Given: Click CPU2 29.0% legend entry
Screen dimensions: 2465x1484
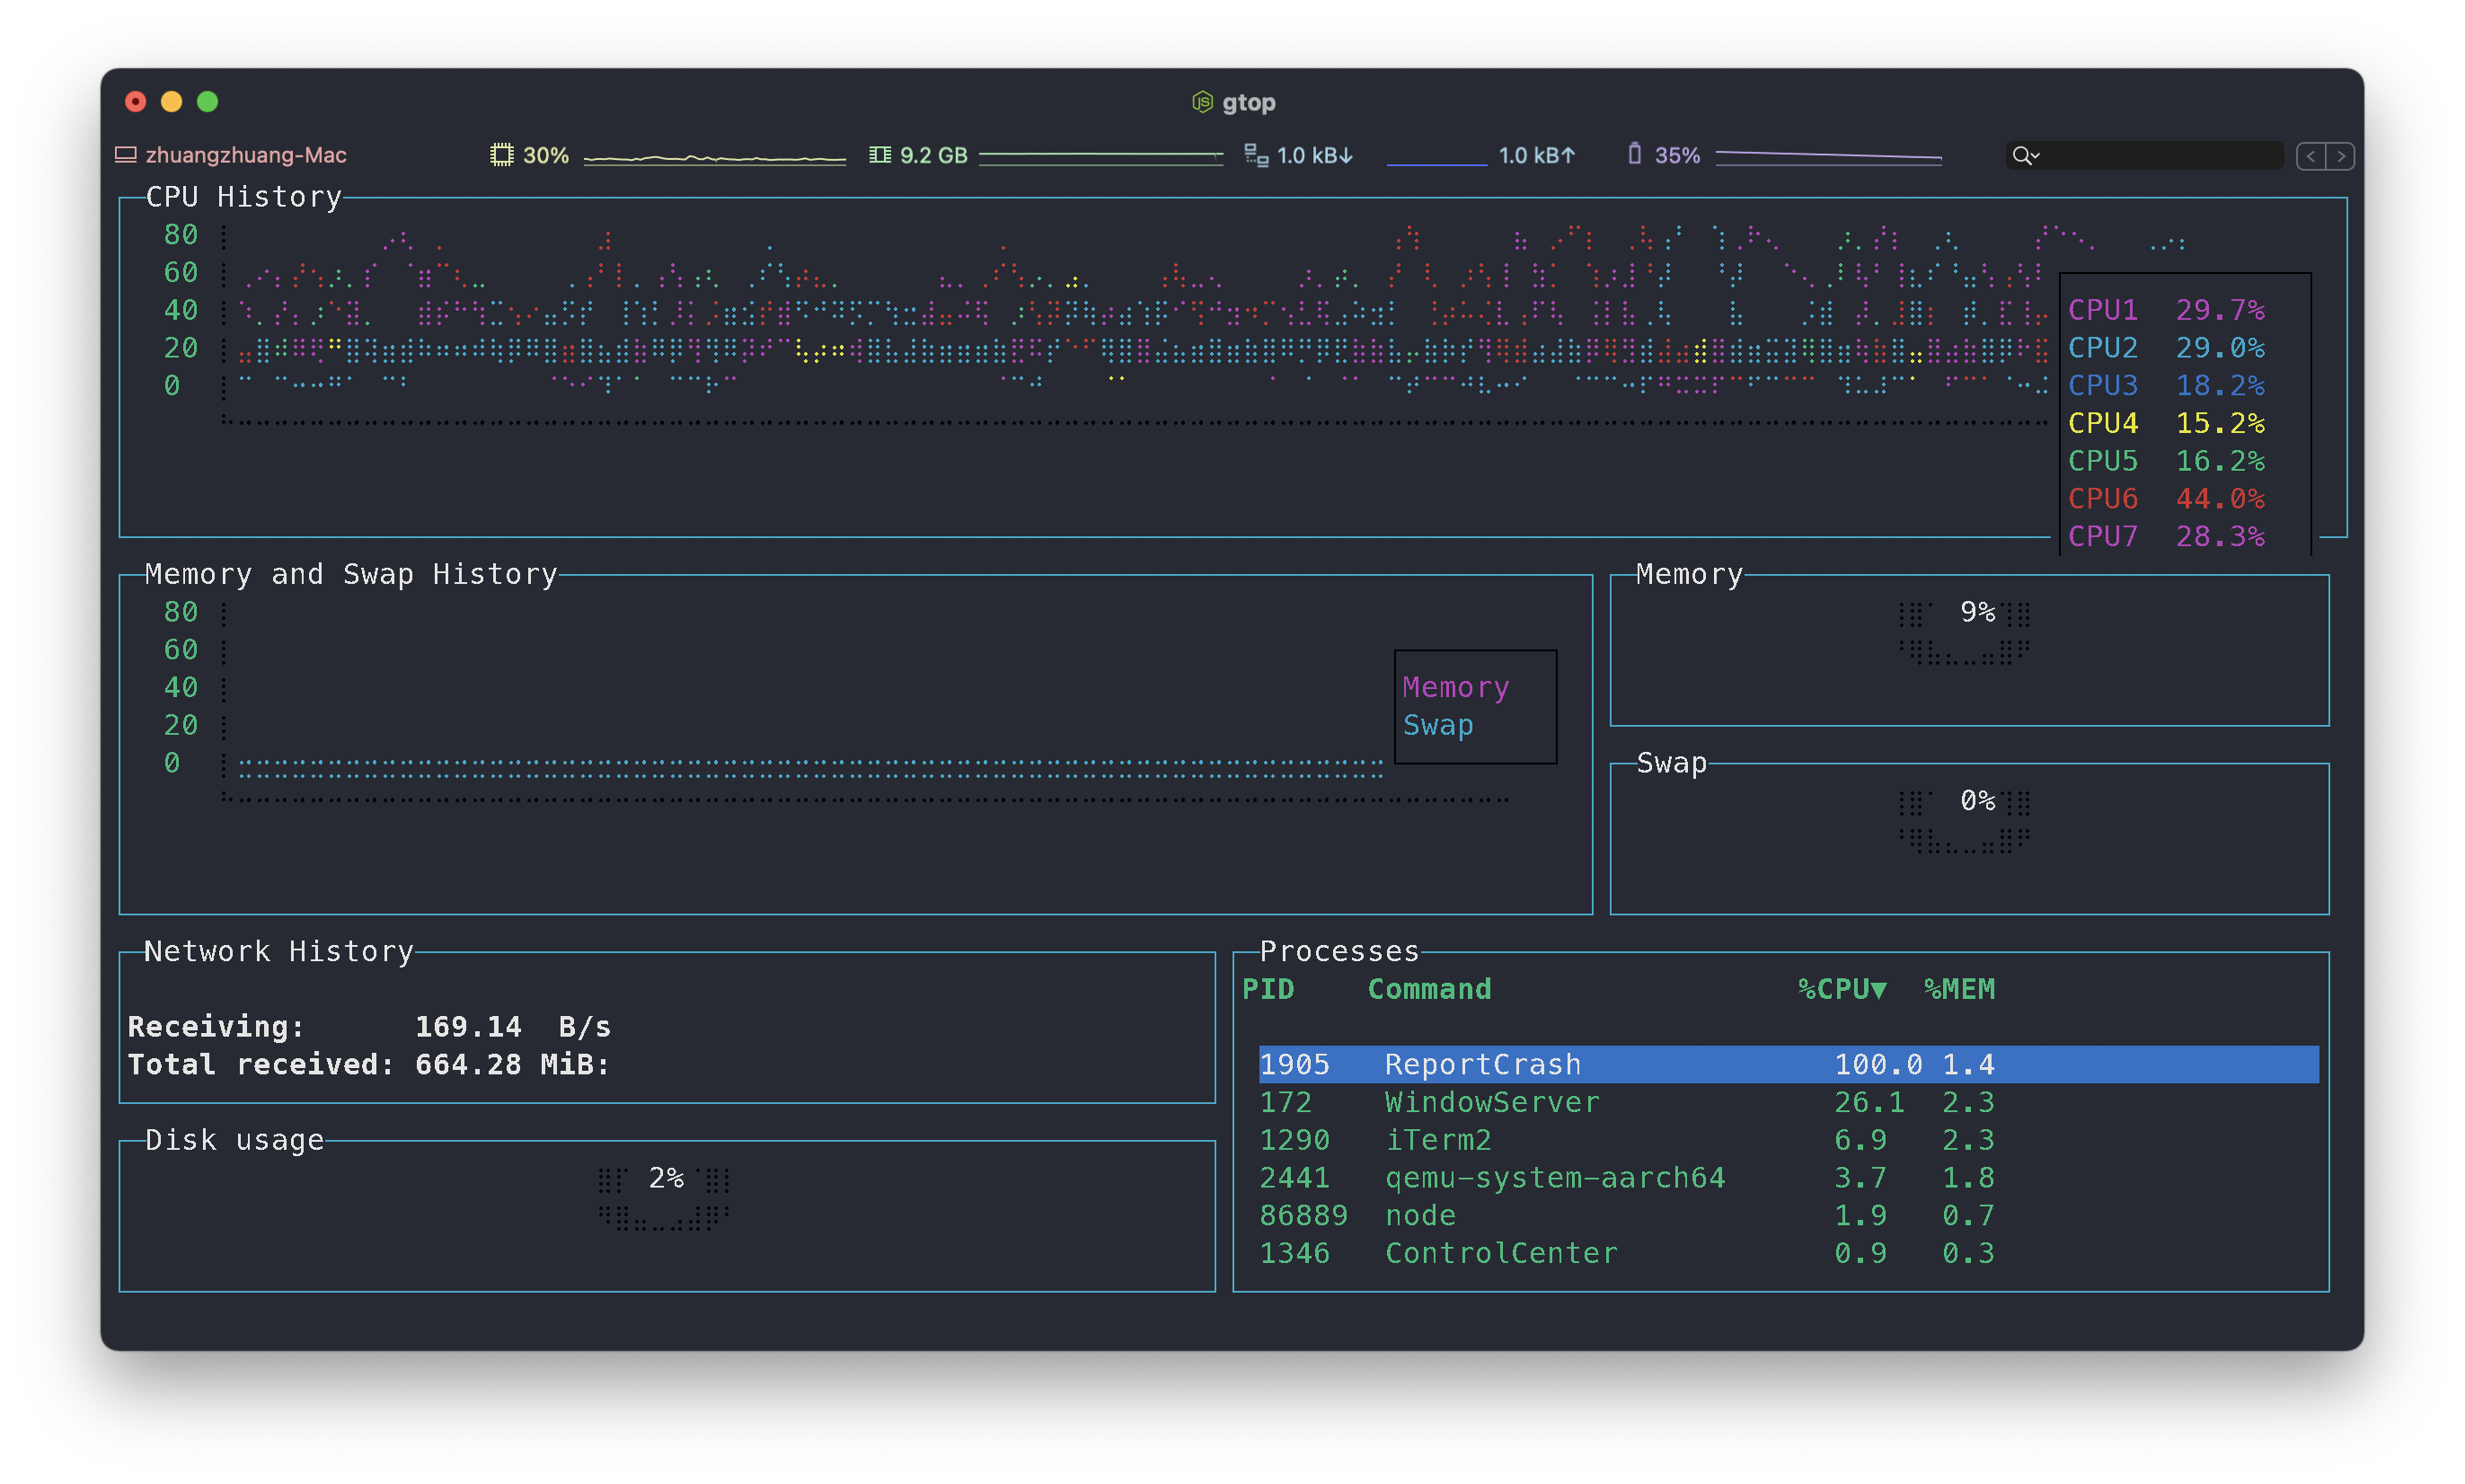Looking at the screenshot, I should click(2166, 348).
